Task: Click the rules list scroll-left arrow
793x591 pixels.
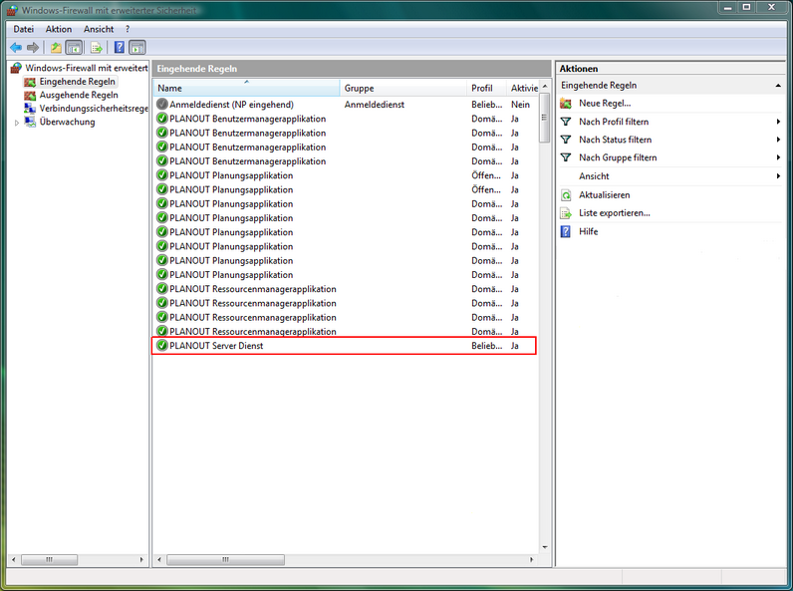Action: pyautogui.click(x=159, y=560)
